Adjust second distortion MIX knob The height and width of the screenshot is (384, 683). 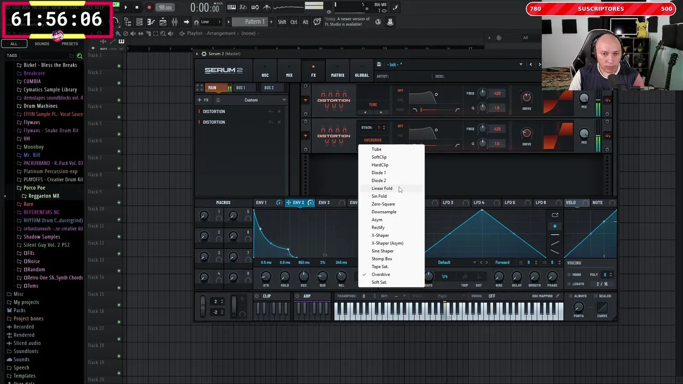click(584, 133)
